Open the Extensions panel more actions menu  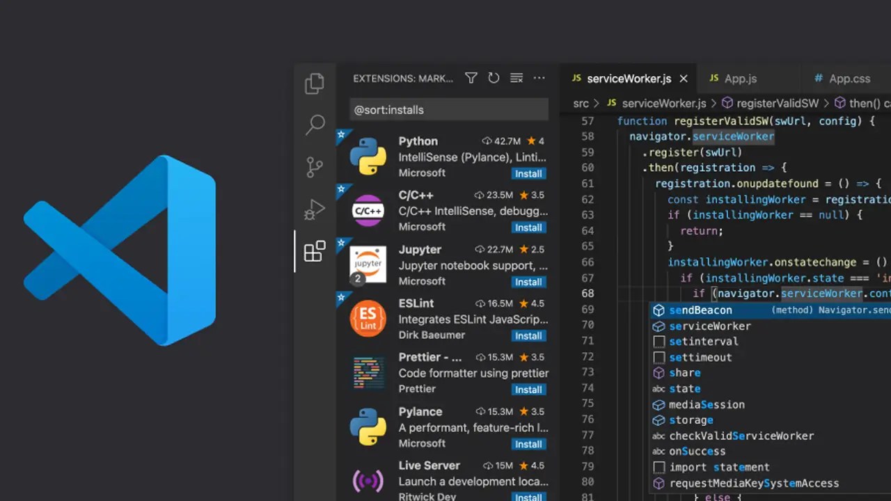(x=539, y=78)
